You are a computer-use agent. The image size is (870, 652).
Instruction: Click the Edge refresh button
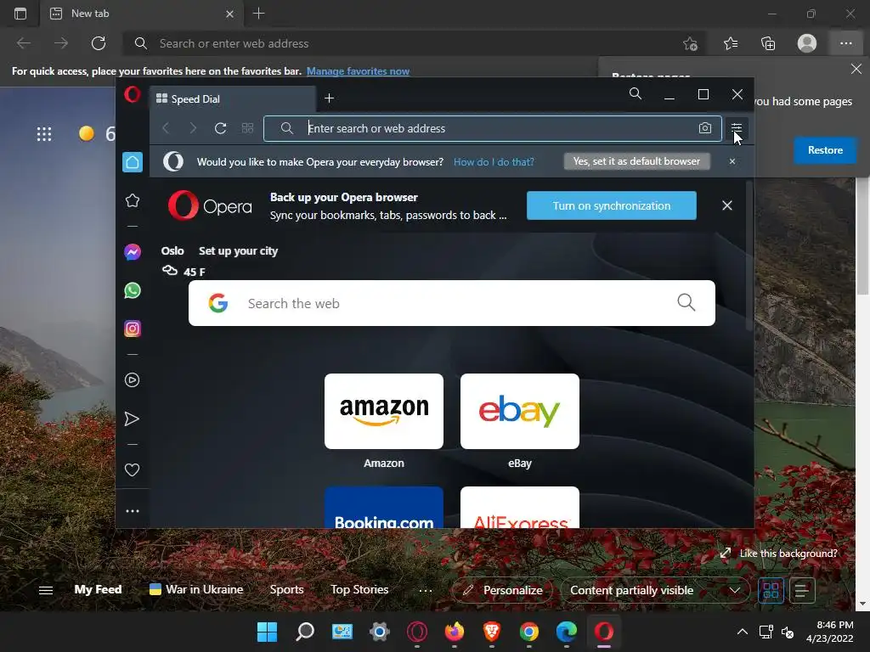point(99,43)
